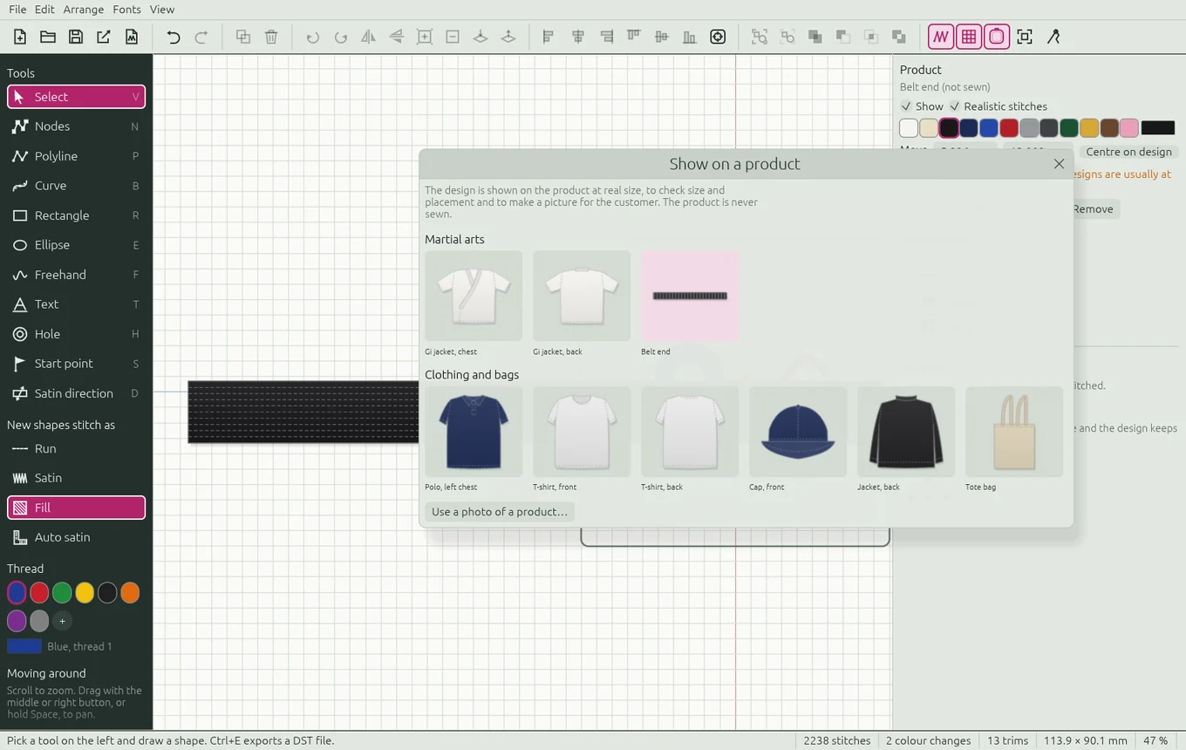Choose the Tote bag product thumbnail
Image resolution: width=1186 pixels, height=750 pixels.
click(x=1014, y=432)
